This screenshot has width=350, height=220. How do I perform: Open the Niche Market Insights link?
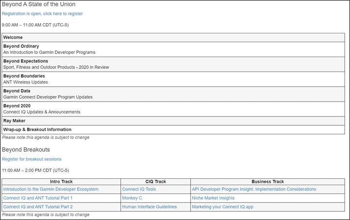pyautogui.click(x=213, y=198)
